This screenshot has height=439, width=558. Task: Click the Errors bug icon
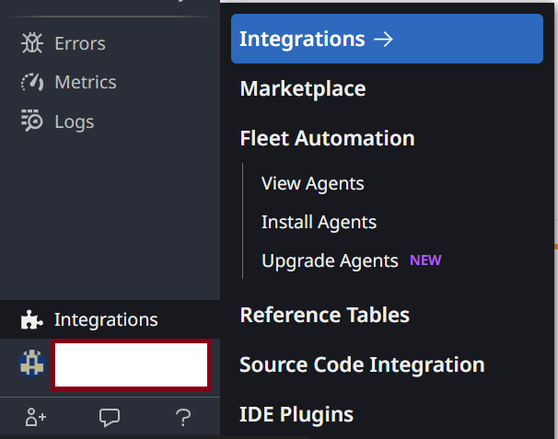click(31, 43)
